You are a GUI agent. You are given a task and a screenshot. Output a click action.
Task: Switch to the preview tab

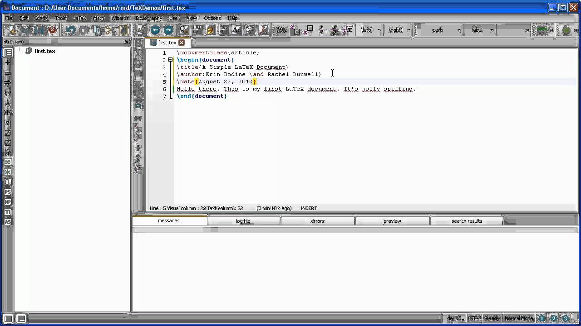pyautogui.click(x=392, y=221)
